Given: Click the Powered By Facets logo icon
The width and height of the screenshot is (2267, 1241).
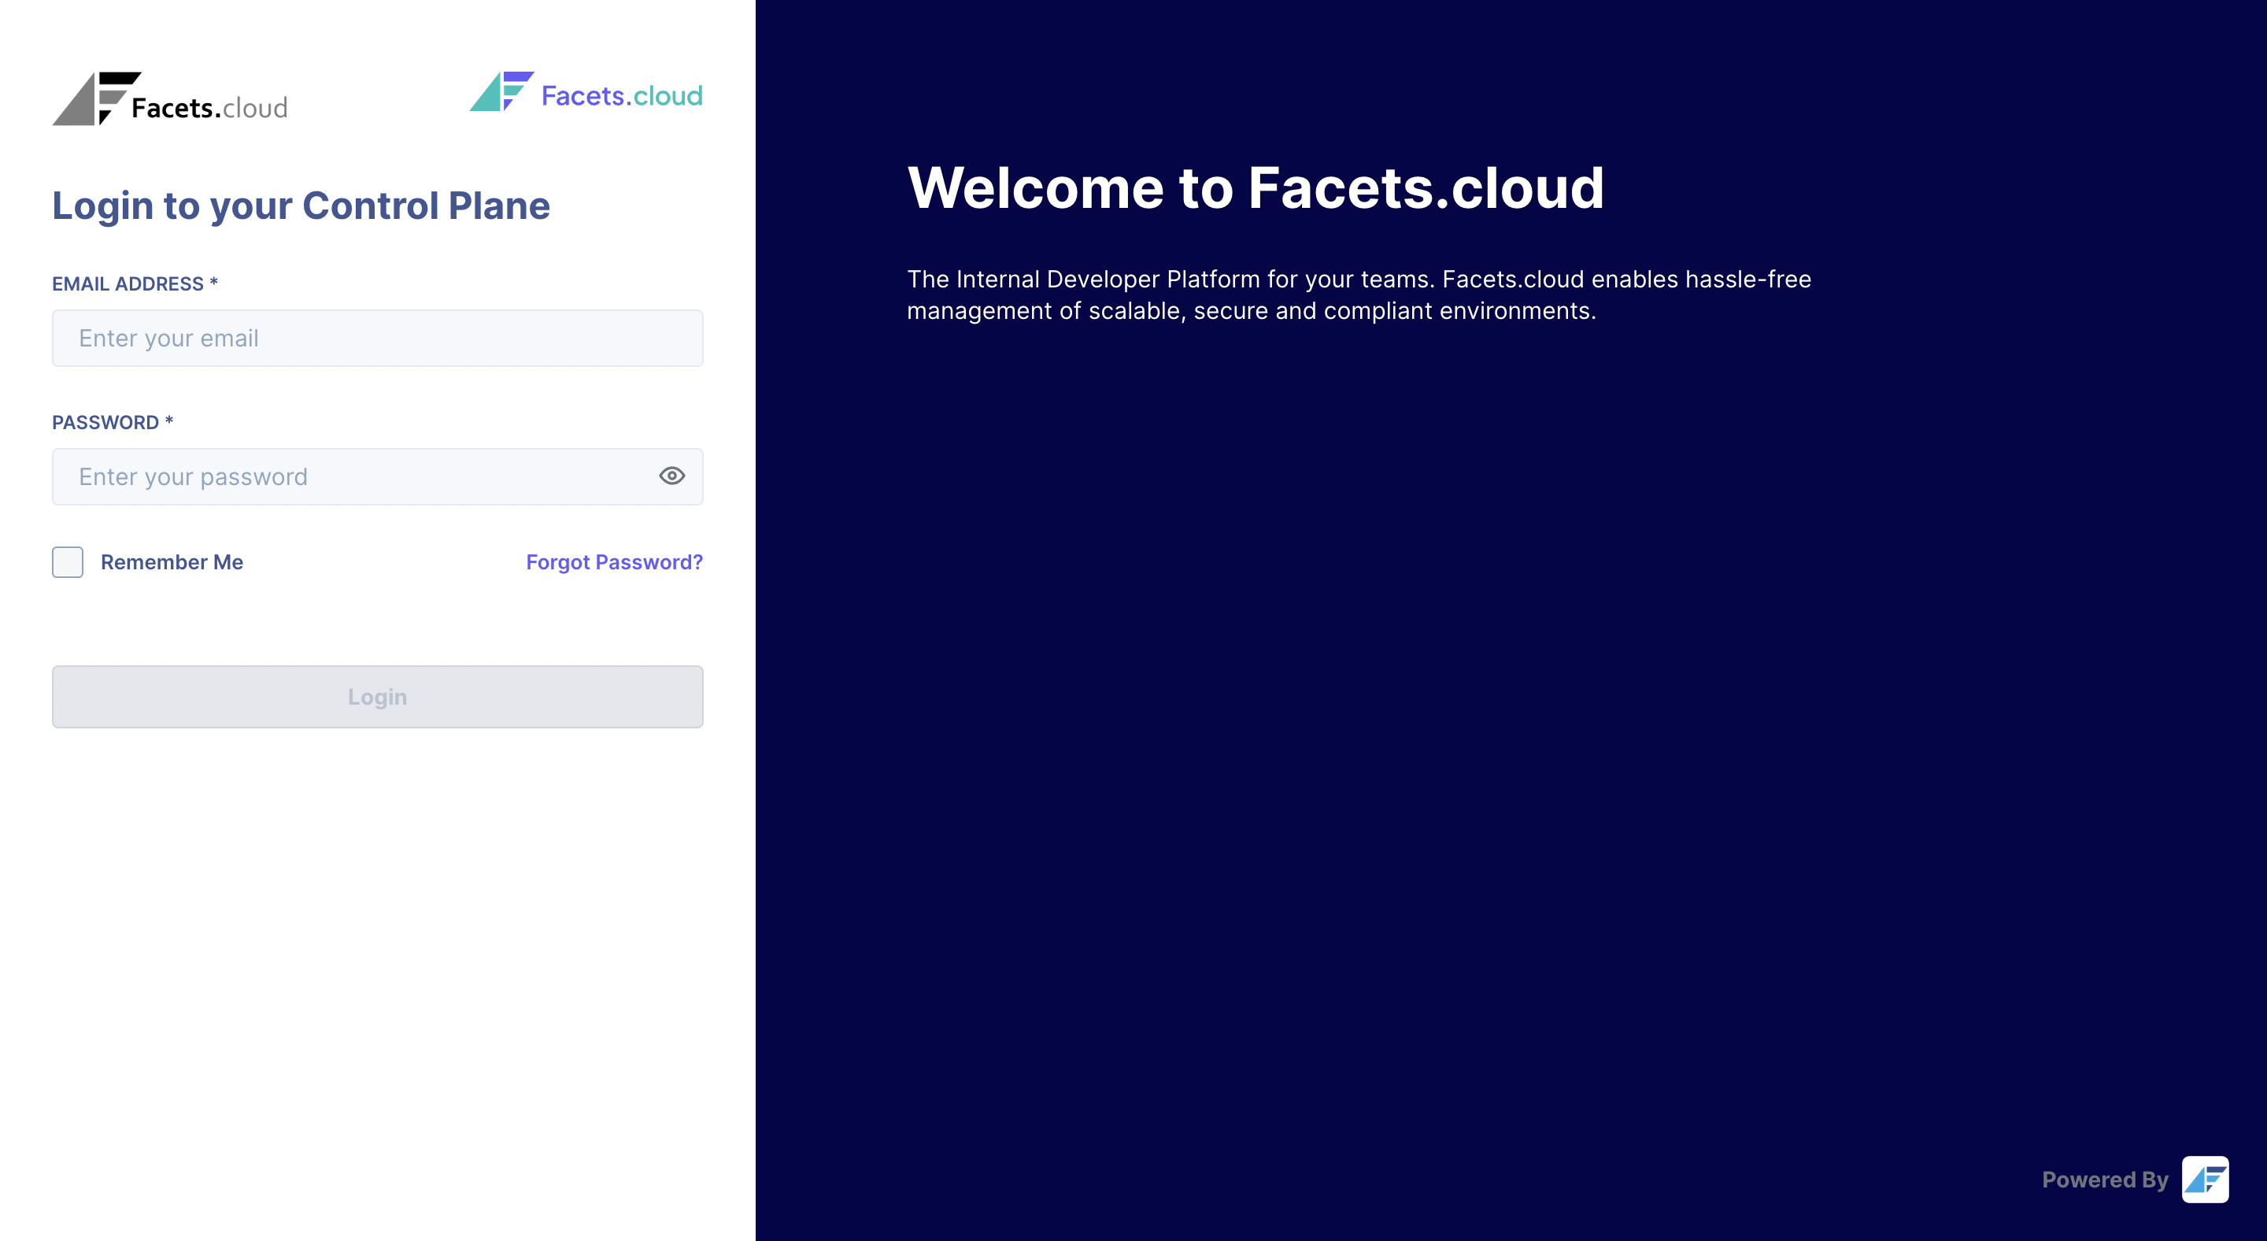Looking at the screenshot, I should point(2205,1180).
